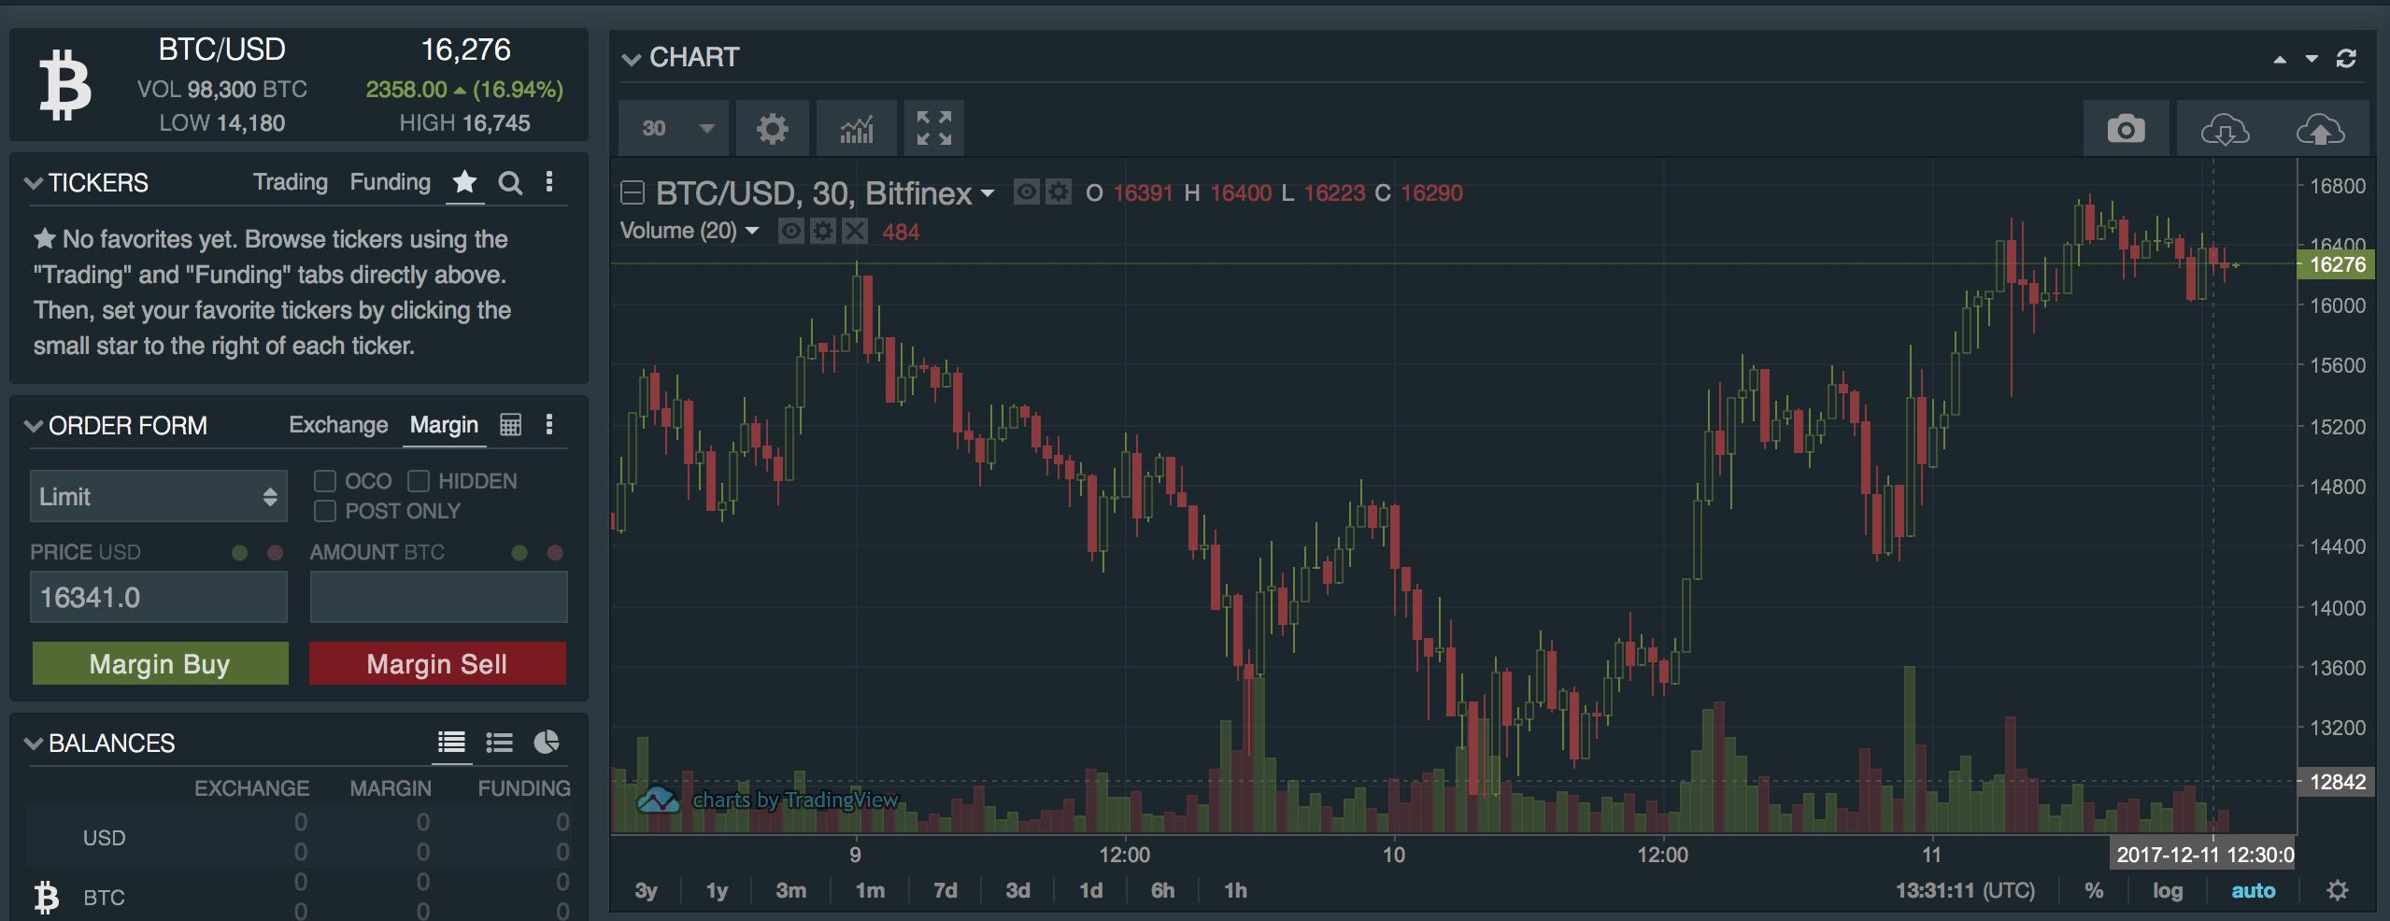Viewport: 2390px width, 921px height.
Task: Save chart layout via cloud upload icon
Action: point(2321,130)
